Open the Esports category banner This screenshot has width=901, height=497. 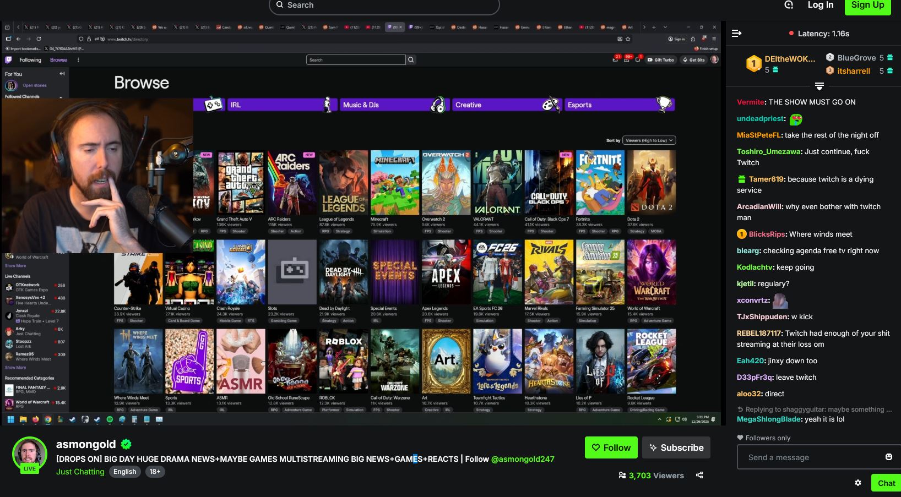[x=620, y=105]
